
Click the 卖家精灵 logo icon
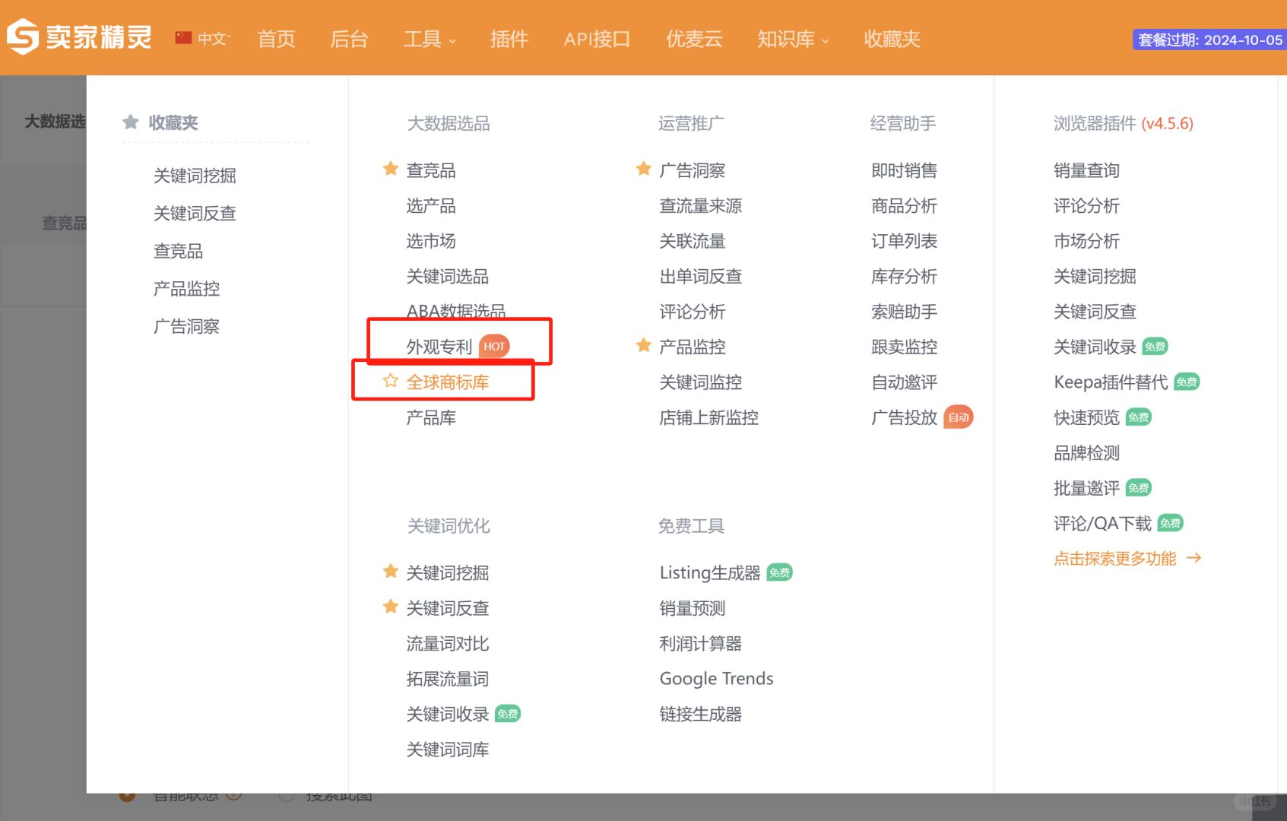pyautogui.click(x=22, y=36)
